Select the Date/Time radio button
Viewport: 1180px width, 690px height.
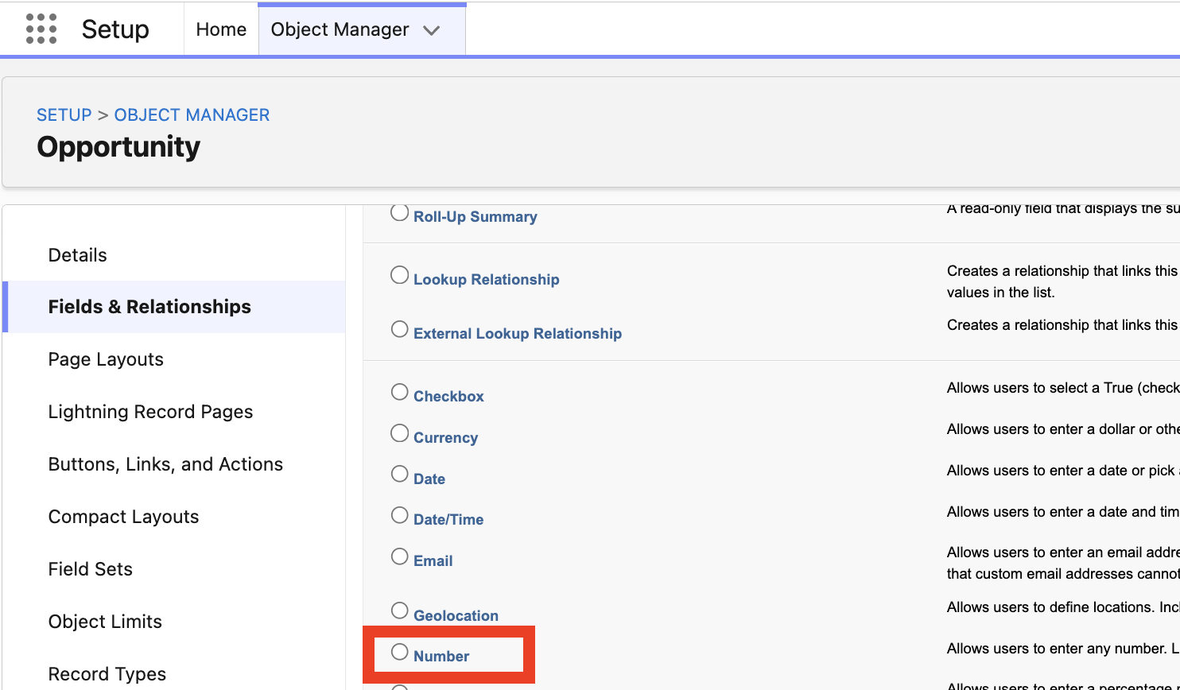point(400,515)
